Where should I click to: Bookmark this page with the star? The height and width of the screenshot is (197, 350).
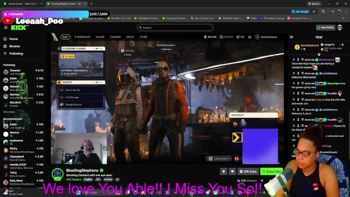point(314,11)
